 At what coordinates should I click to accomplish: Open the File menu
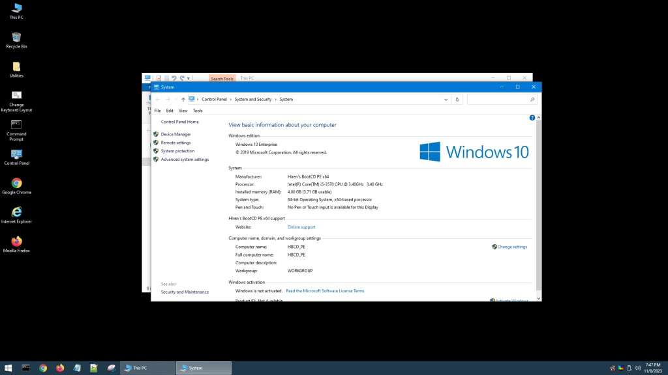point(157,111)
